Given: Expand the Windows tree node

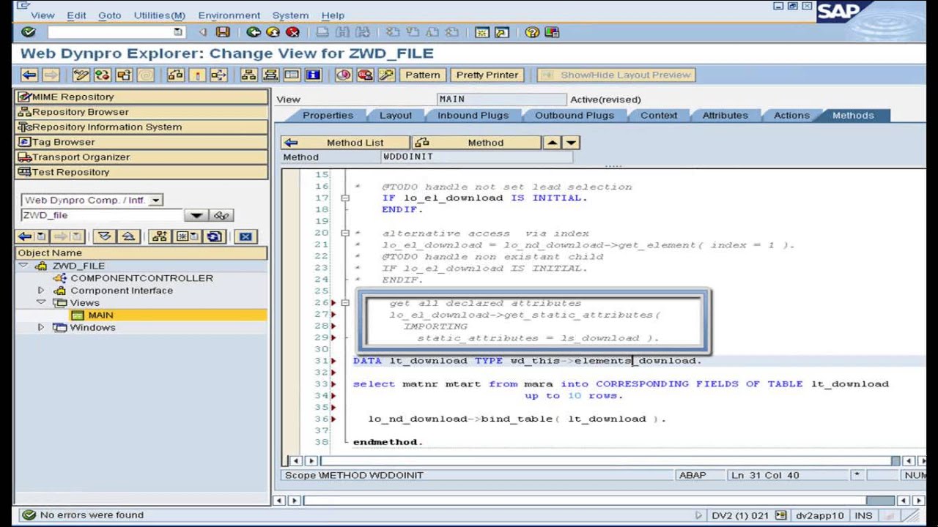Looking at the screenshot, I should [41, 327].
